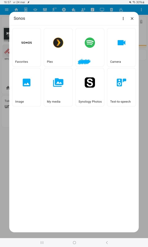This screenshot has height=247, width=148.
Task: Switch to the trash bin tab
Action: [112, 10]
